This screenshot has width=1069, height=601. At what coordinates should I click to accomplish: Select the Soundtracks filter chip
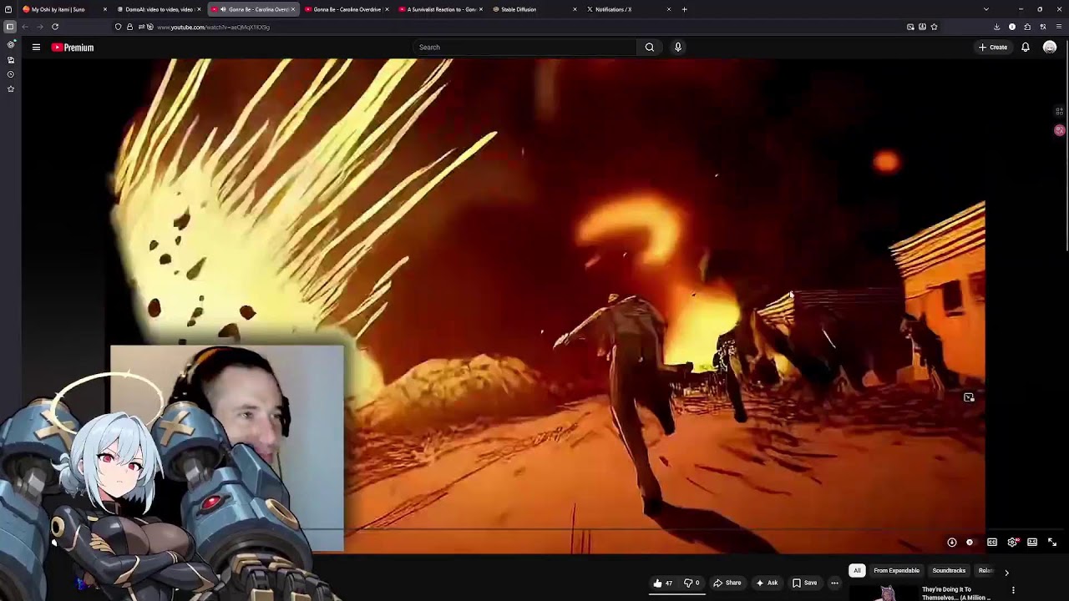click(949, 571)
